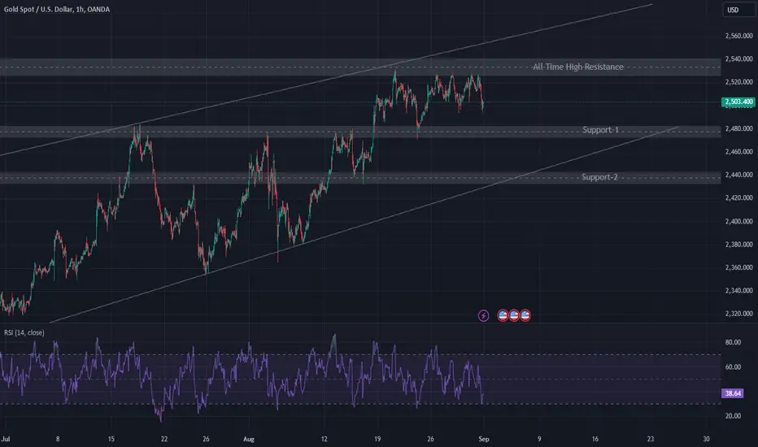
Task: Open the USD currency selector
Action: (738, 10)
